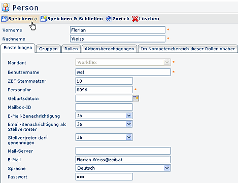
Task: Open the disabled Mandant Workflex dropdown
Action: click(123, 62)
